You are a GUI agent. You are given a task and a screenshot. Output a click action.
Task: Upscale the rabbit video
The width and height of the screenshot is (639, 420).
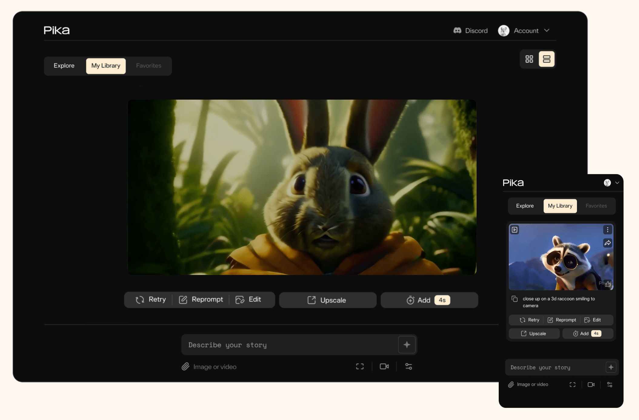coord(328,300)
